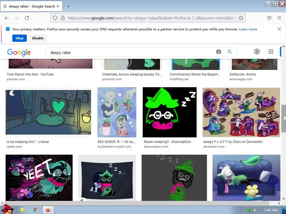Screen dimensions: 286x214
Task: Open the sleepy FLUFF DeviantArt image
Action: [241, 112]
